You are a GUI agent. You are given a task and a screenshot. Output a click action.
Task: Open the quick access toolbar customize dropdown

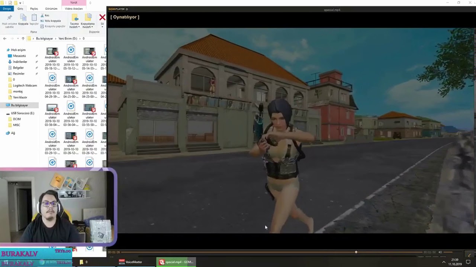pos(20,3)
